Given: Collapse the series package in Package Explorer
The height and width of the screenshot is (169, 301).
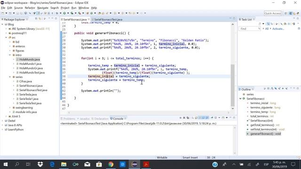Looking at the screenshot, I should [10, 77].
